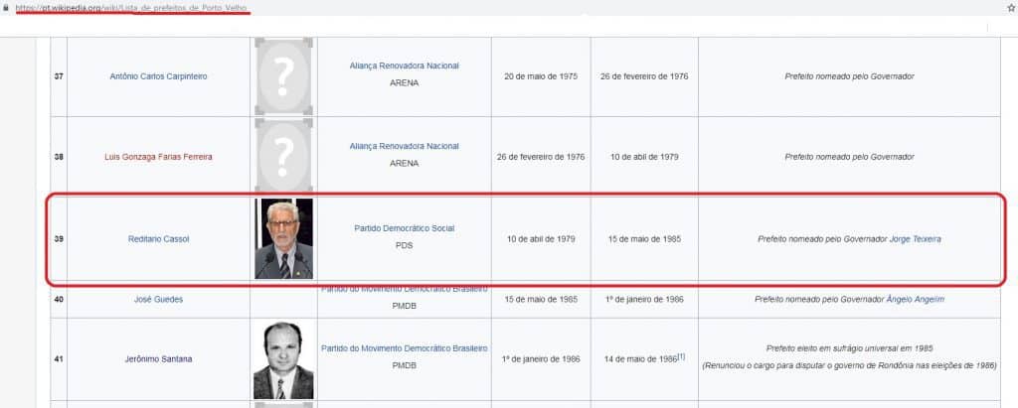
Task: Open the Jerônimo Santana name link
Action: point(158,359)
